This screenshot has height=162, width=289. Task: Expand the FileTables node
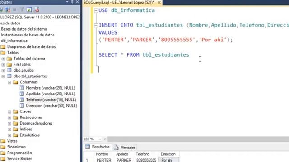pyautogui.click(x=3, y=65)
